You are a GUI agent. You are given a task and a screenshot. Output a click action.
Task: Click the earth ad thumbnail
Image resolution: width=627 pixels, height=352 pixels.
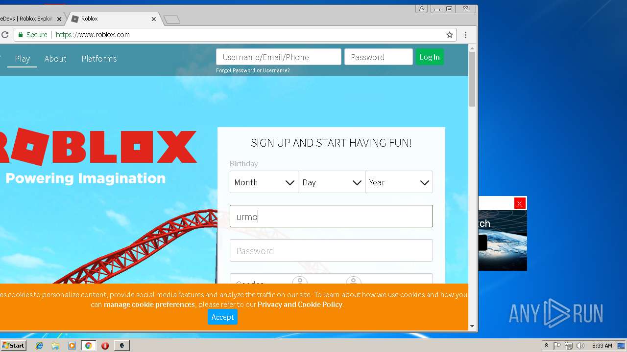(503, 240)
